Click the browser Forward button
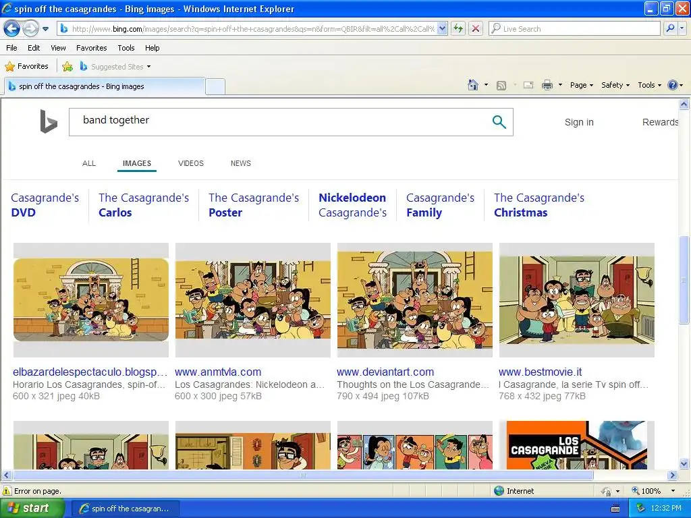The image size is (691, 518). [30, 29]
